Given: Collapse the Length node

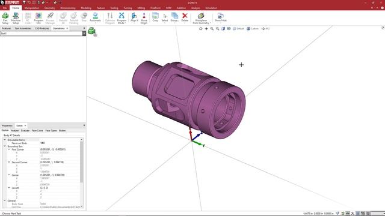Looking at the screenshot, I should pos(9,188).
